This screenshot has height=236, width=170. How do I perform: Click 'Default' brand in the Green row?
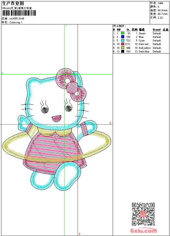click(157, 33)
